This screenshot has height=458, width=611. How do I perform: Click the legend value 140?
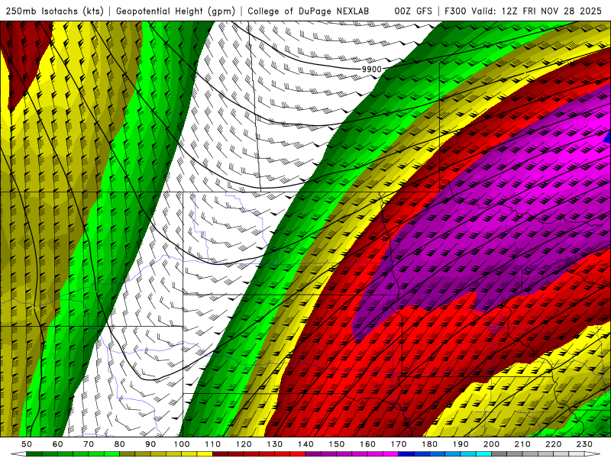pos(305,444)
